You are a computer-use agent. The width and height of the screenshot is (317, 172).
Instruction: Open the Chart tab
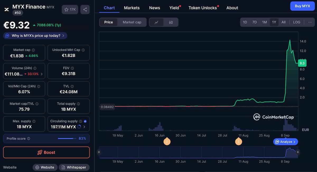tap(109, 8)
